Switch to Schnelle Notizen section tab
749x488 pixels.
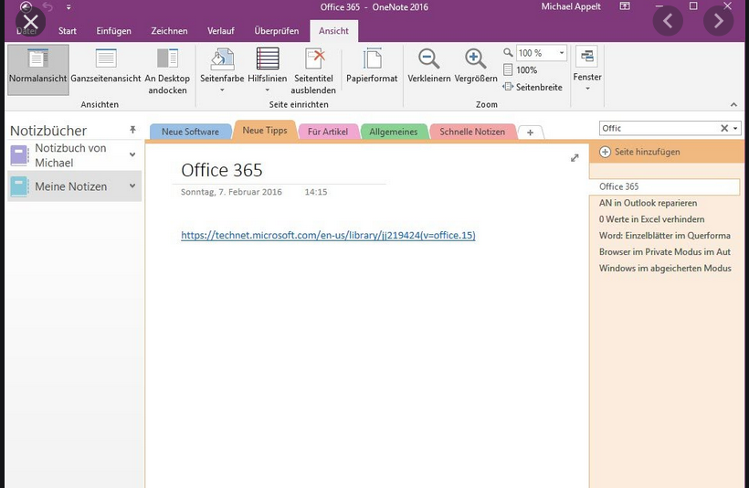472,132
